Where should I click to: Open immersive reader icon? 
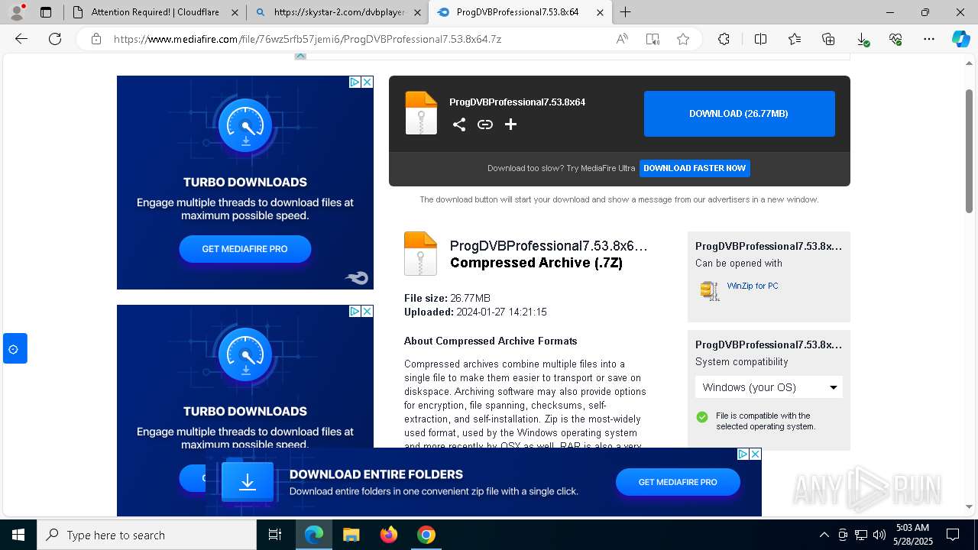coord(653,39)
